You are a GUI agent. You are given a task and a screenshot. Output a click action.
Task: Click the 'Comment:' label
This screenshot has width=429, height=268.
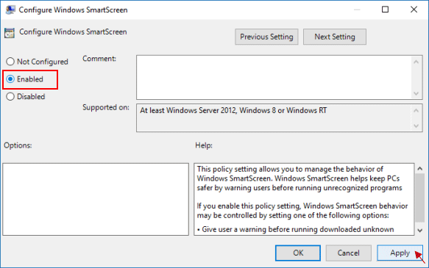click(99, 59)
